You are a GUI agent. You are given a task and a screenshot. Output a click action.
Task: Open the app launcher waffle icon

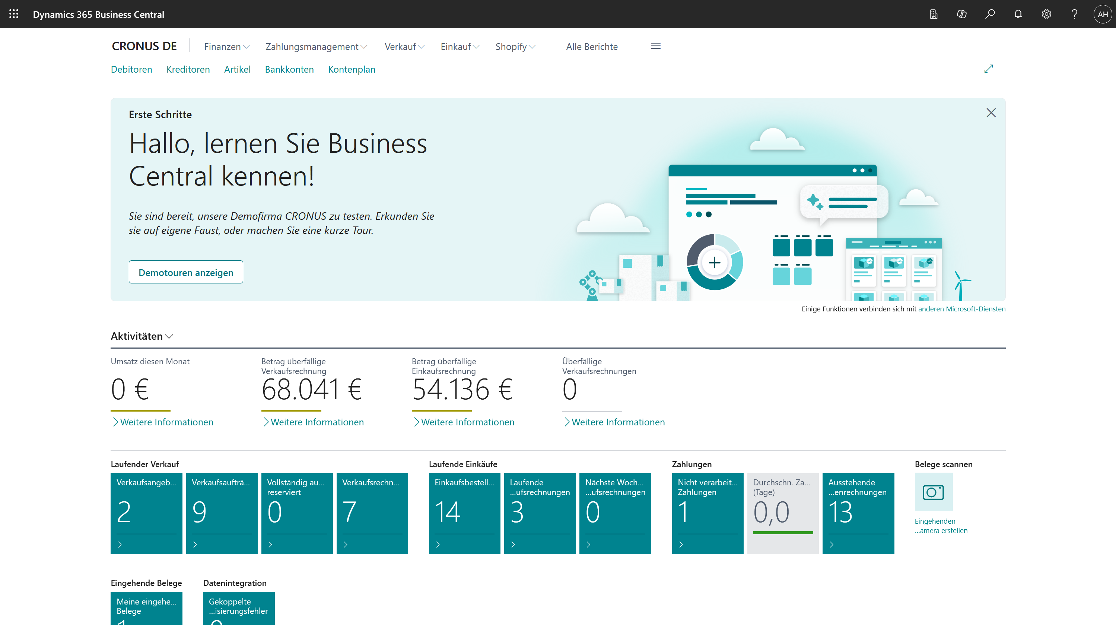(14, 14)
